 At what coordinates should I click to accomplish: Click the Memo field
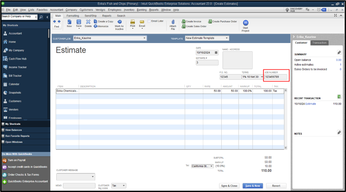79,186
